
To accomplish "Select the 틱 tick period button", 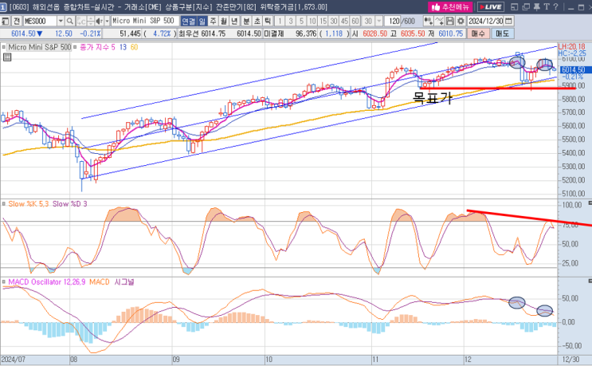I will click(x=268, y=21).
